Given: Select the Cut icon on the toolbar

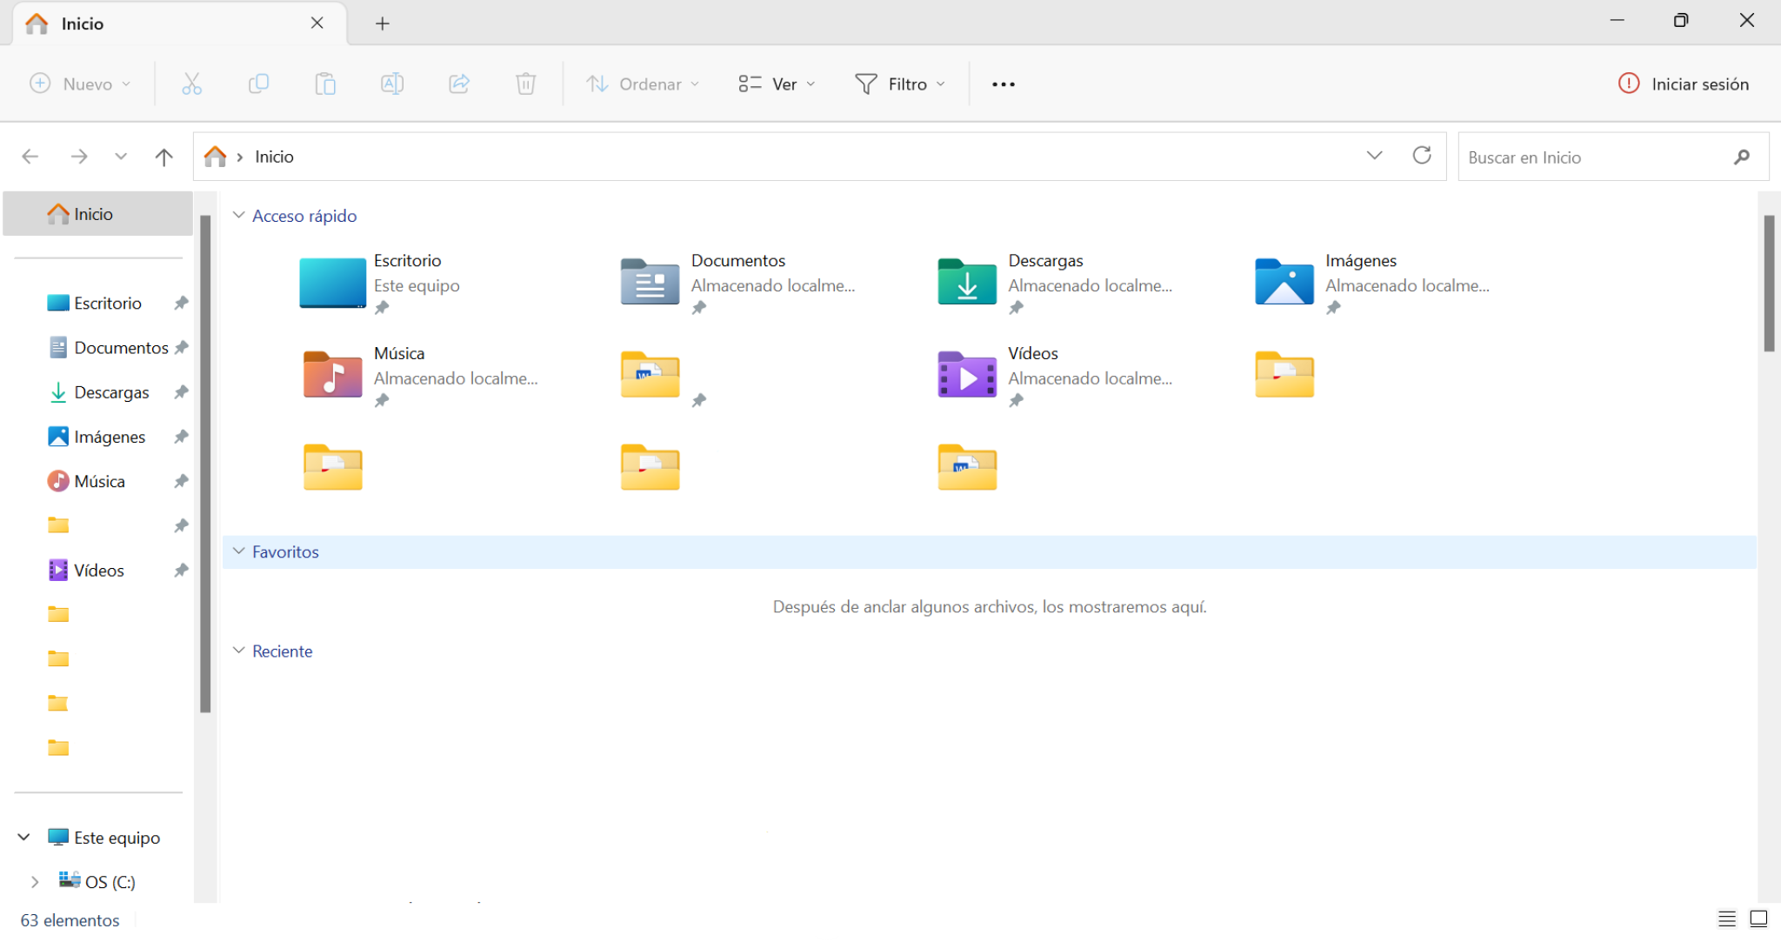Looking at the screenshot, I should pyautogui.click(x=191, y=84).
